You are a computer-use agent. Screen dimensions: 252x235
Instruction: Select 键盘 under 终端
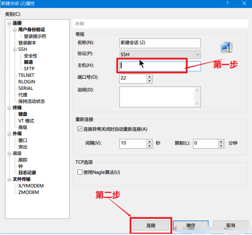(x=23, y=114)
